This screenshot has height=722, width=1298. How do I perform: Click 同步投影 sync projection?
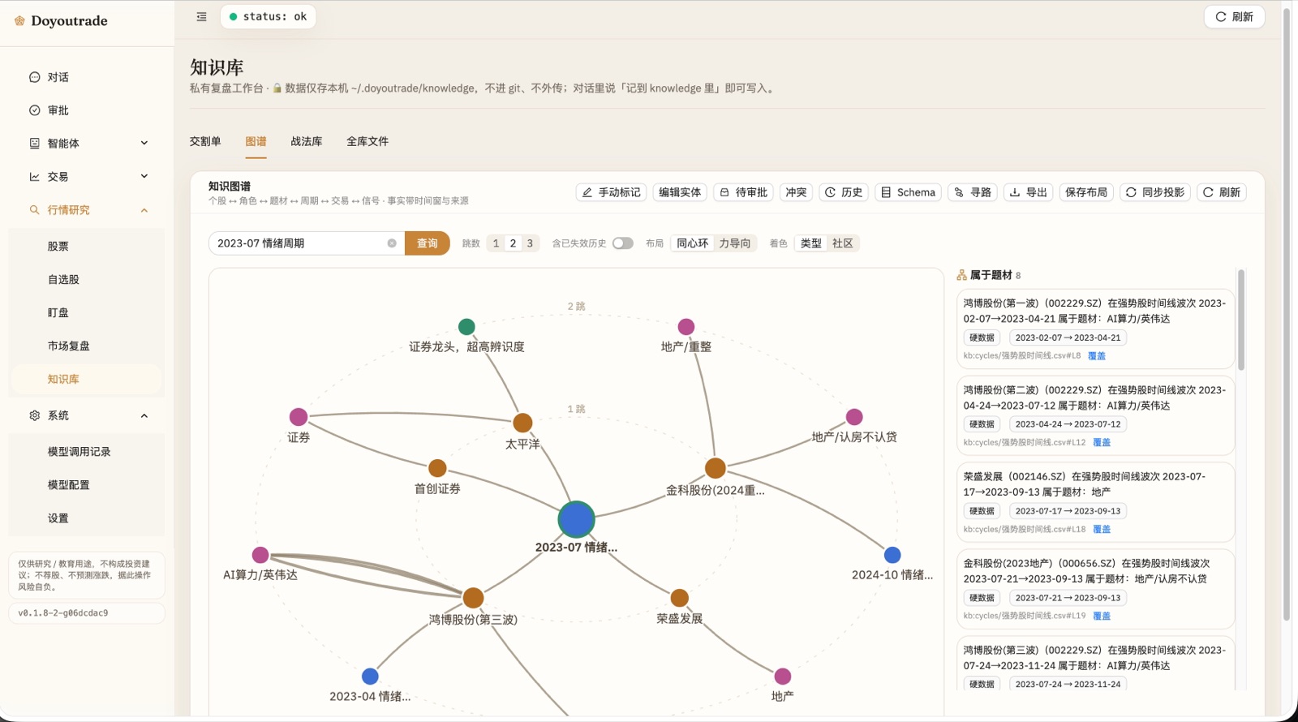pyautogui.click(x=1155, y=192)
